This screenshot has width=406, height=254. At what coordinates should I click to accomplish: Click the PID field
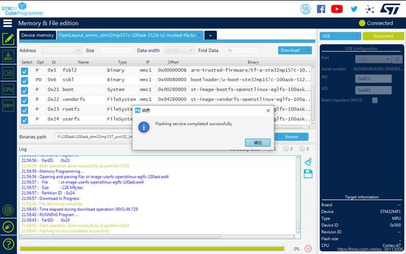coord(373,79)
